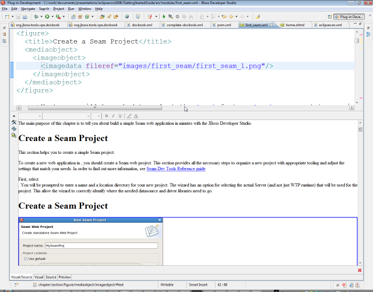
Task: Click the page design options icon
Action: point(14,135)
